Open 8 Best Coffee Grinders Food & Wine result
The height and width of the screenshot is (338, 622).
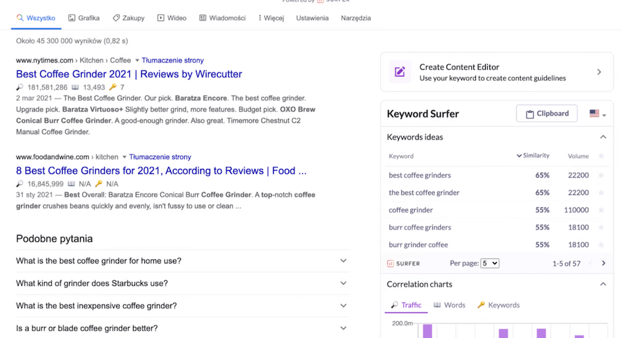(x=161, y=171)
